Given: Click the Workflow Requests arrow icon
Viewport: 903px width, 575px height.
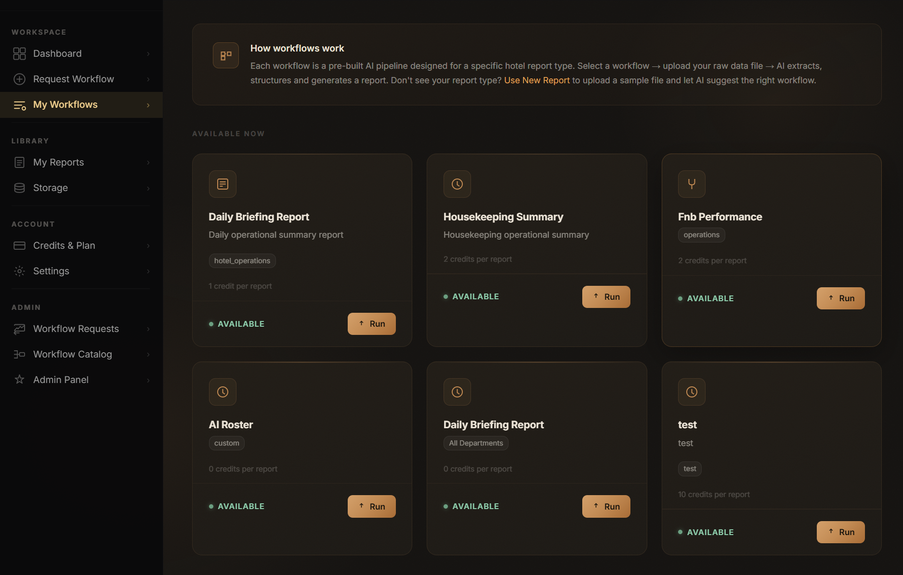Looking at the screenshot, I should coord(20,329).
